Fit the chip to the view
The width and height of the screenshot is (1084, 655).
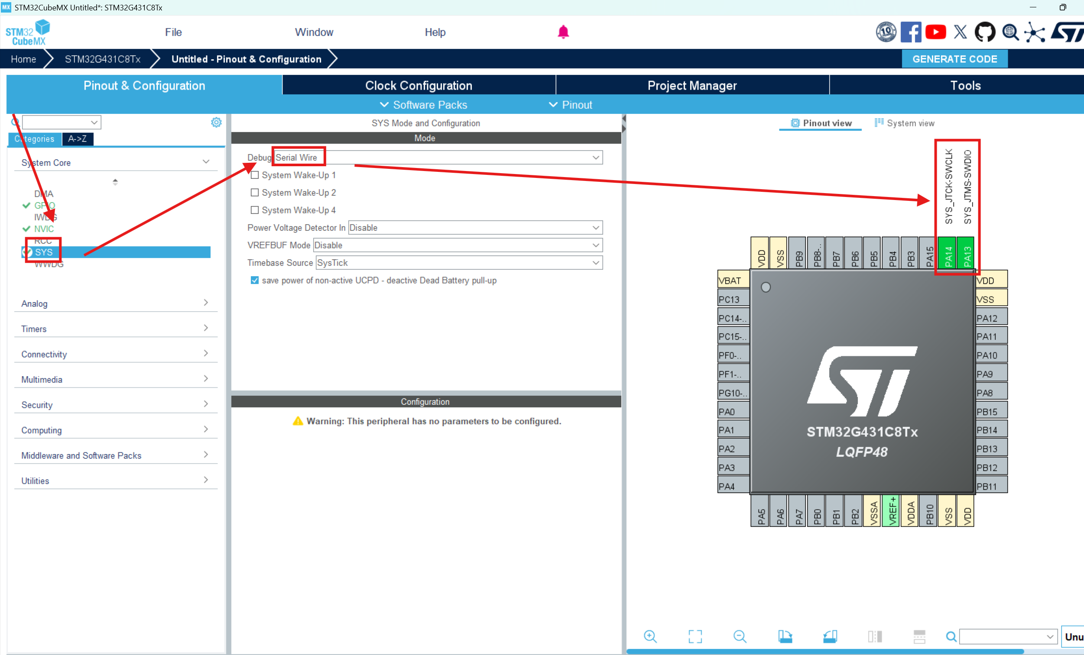pyautogui.click(x=695, y=636)
